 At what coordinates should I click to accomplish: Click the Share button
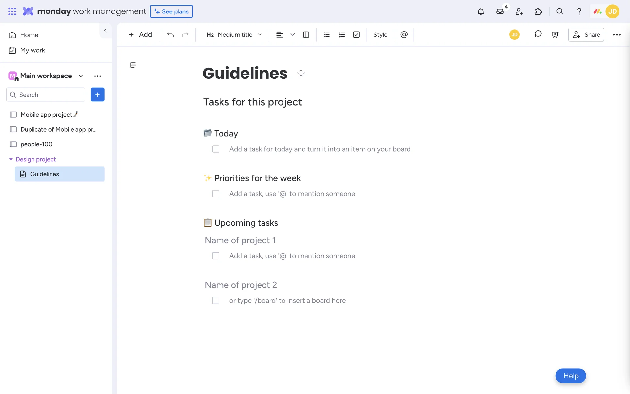(586, 34)
